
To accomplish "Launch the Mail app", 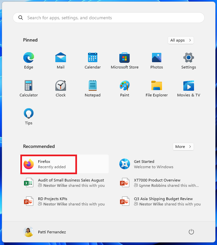I will (x=61, y=61).
